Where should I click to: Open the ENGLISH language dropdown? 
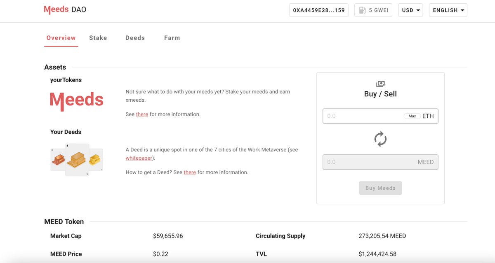[x=448, y=10]
